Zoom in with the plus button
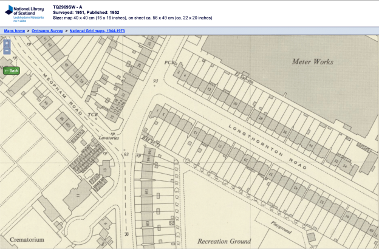379x249 pixels. tap(7, 44)
